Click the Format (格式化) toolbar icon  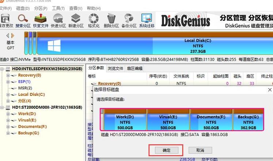coord(94,19)
